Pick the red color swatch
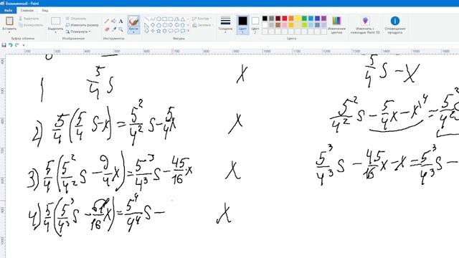This screenshot has width=459, height=258. (285, 19)
